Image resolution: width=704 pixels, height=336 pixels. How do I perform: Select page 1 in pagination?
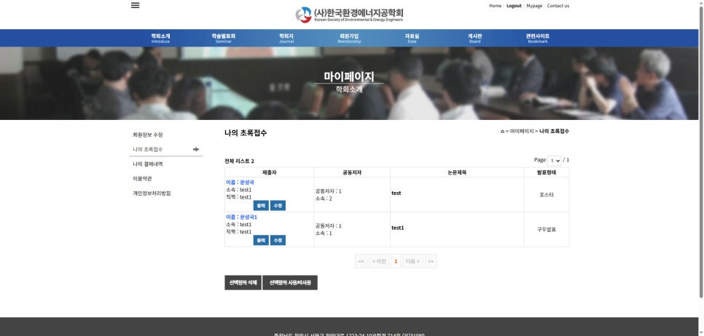pos(396,261)
